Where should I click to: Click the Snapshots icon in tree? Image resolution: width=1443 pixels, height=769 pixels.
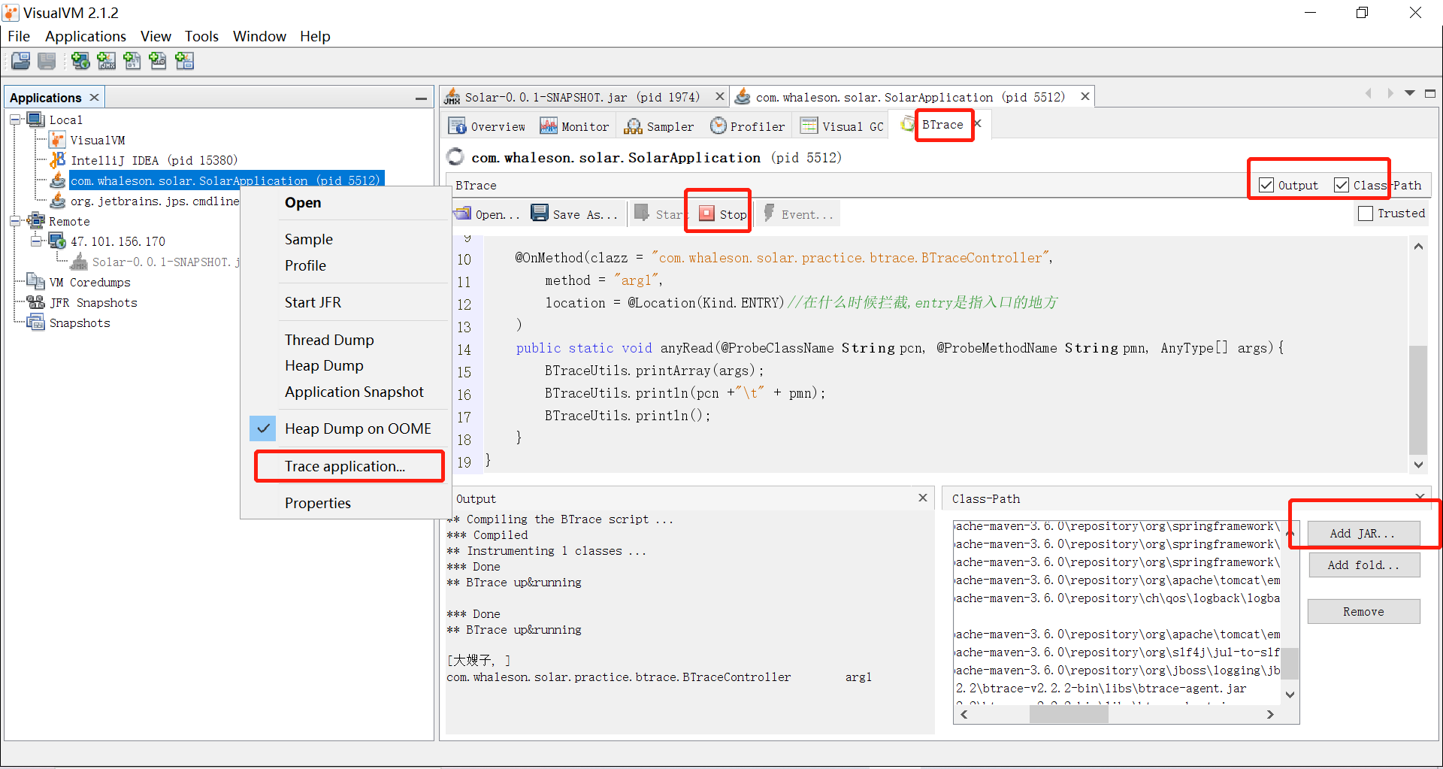click(x=36, y=322)
